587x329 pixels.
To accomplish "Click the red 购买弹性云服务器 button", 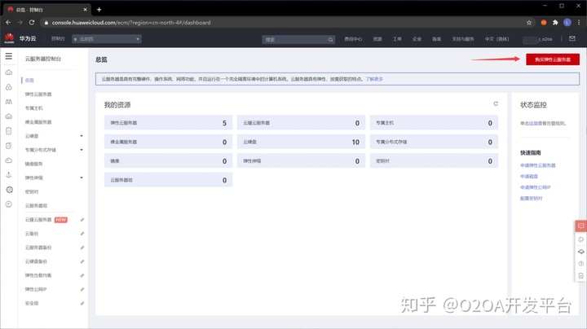I will pos(553,59).
